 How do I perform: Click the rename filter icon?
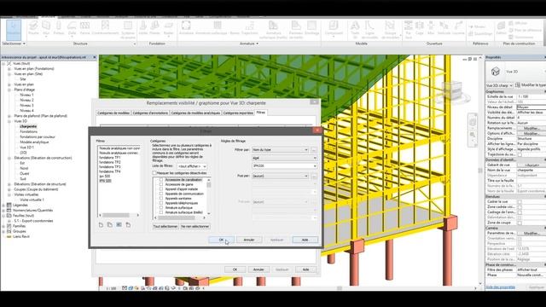119,225
